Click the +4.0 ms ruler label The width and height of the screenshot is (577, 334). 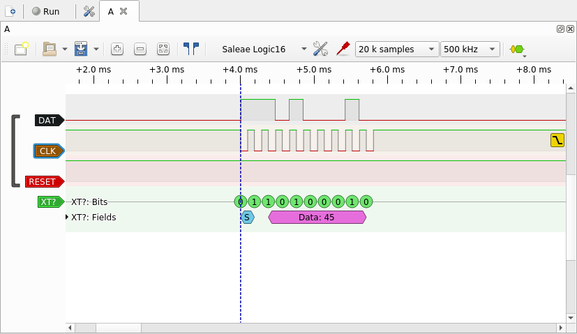(x=240, y=70)
